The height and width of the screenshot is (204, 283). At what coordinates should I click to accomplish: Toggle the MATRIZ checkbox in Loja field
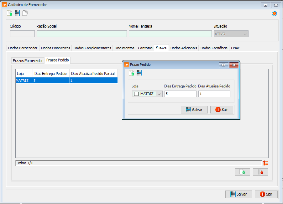click(x=136, y=94)
